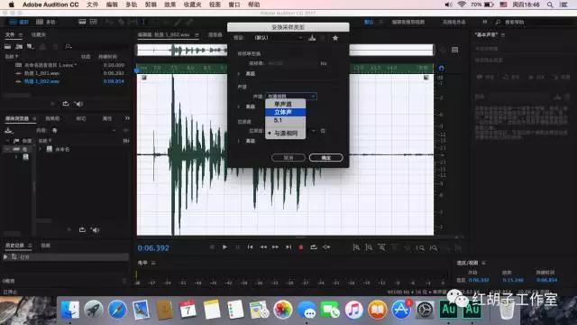
Task: Select 立体声 in the channel dropdown list
Action: [285, 112]
